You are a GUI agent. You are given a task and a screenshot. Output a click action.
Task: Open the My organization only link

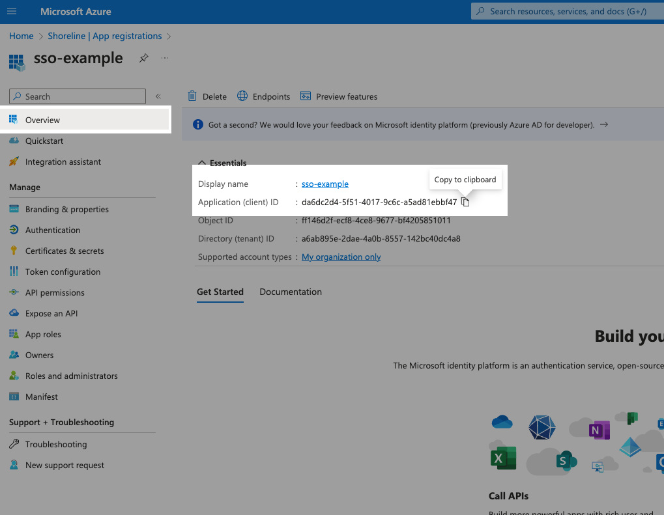341,257
